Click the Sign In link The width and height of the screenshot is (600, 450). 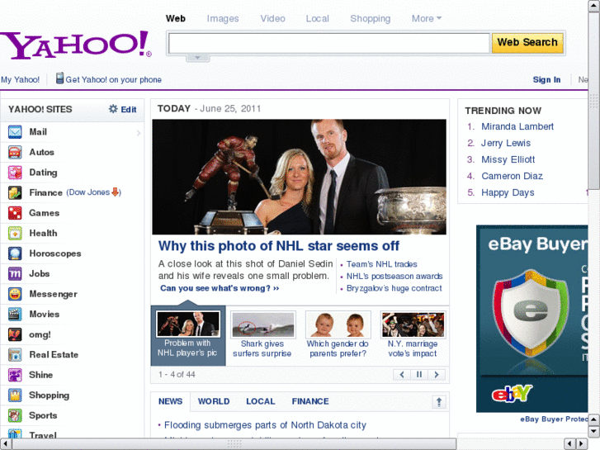547,79
